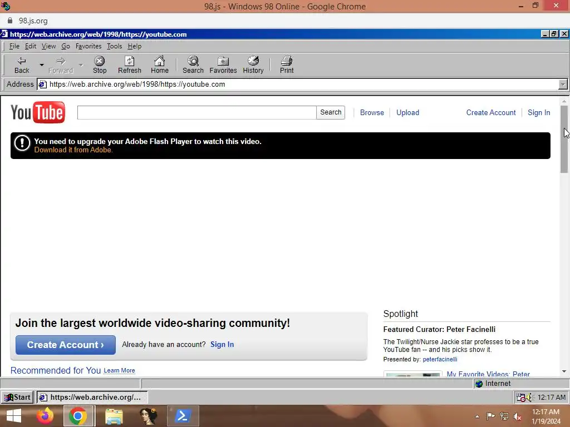Click the Chrome site lock icon
570x427 pixels.
[x=10, y=21]
